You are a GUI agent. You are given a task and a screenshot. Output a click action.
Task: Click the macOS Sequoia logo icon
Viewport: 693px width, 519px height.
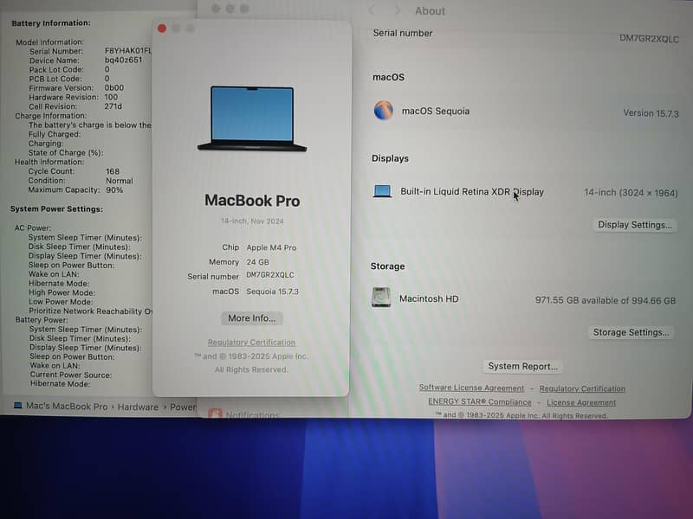(x=383, y=111)
